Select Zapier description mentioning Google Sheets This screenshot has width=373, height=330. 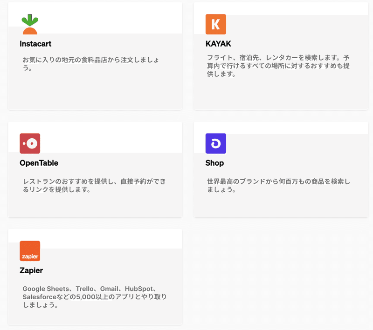tap(95, 297)
